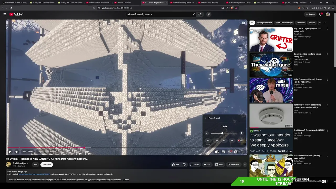The height and width of the screenshot is (189, 336).
Task: Show more chips with right arrow
Action: point(325,23)
